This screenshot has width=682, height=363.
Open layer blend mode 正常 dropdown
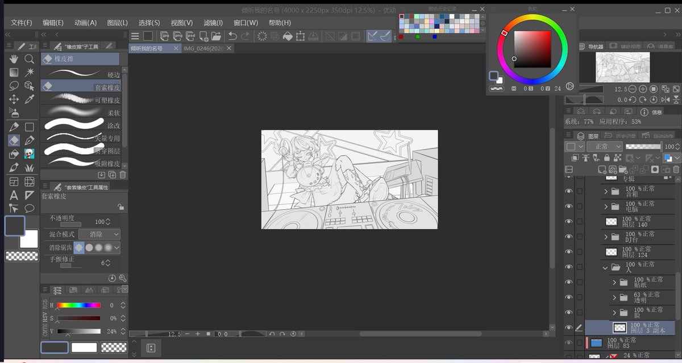coord(604,147)
